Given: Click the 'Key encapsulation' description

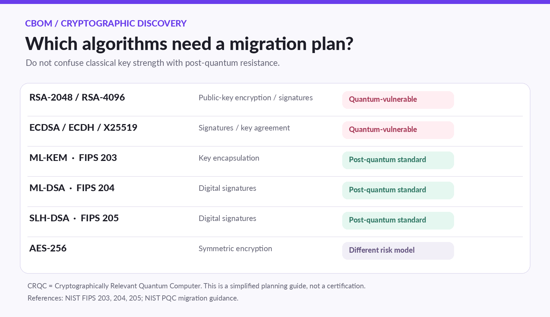Looking at the screenshot, I should (x=229, y=158).
